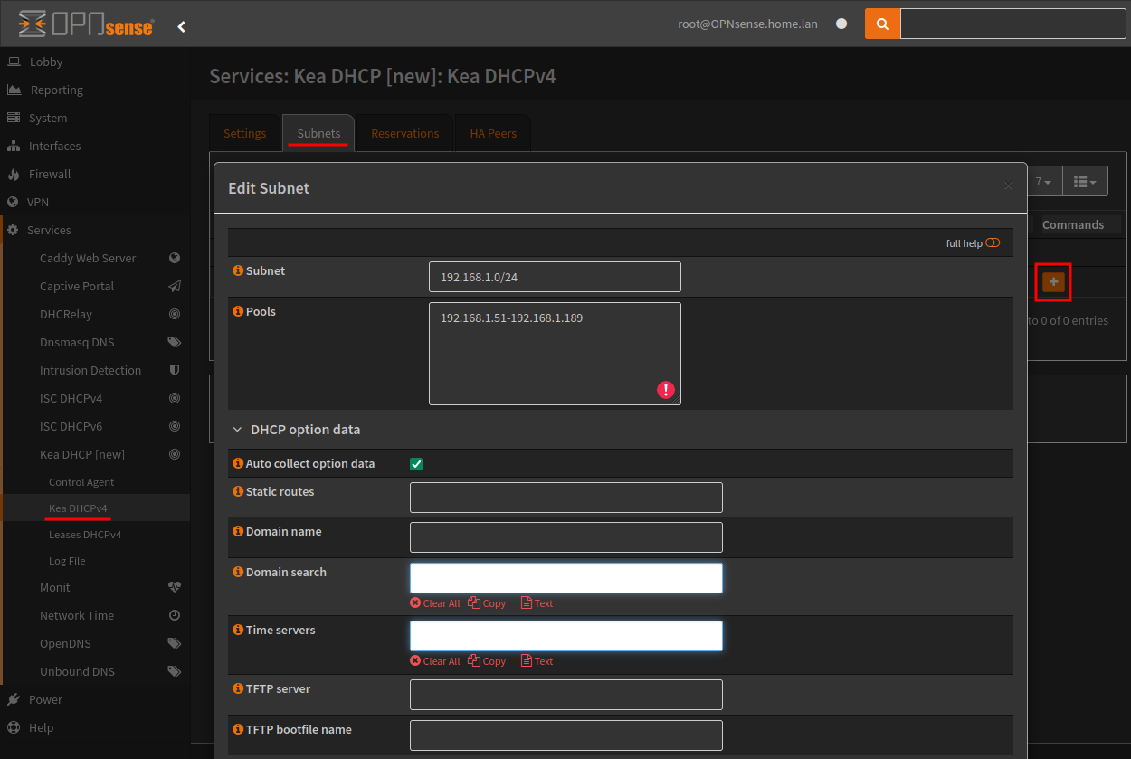Click the search input field in header
The width and height of the screenshot is (1131, 759).
click(x=1013, y=24)
